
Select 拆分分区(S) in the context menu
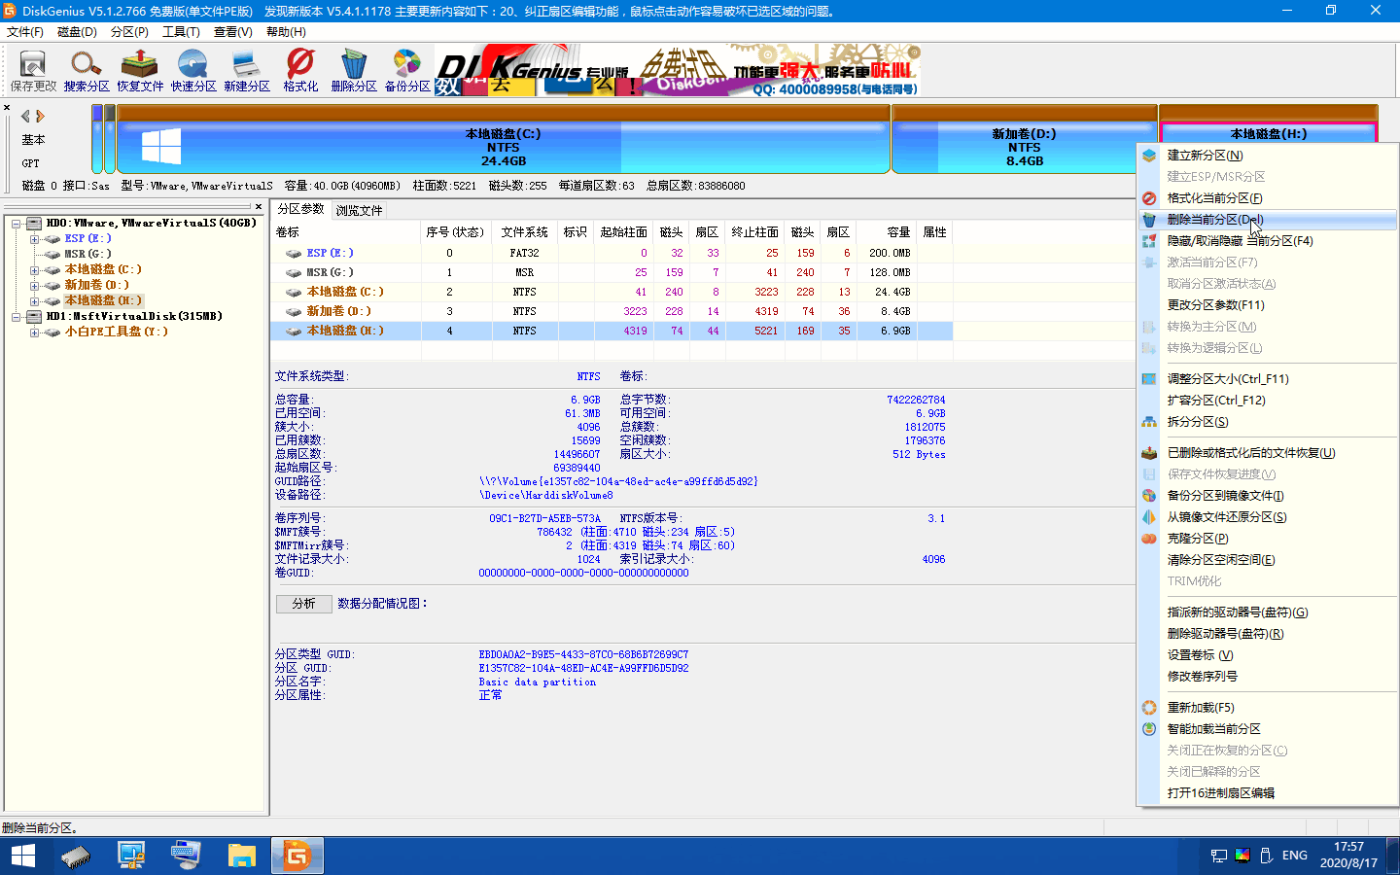coord(1268,422)
